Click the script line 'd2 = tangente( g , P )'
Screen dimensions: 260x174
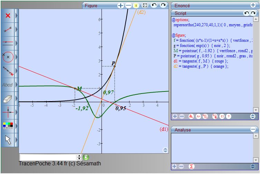click(201, 66)
